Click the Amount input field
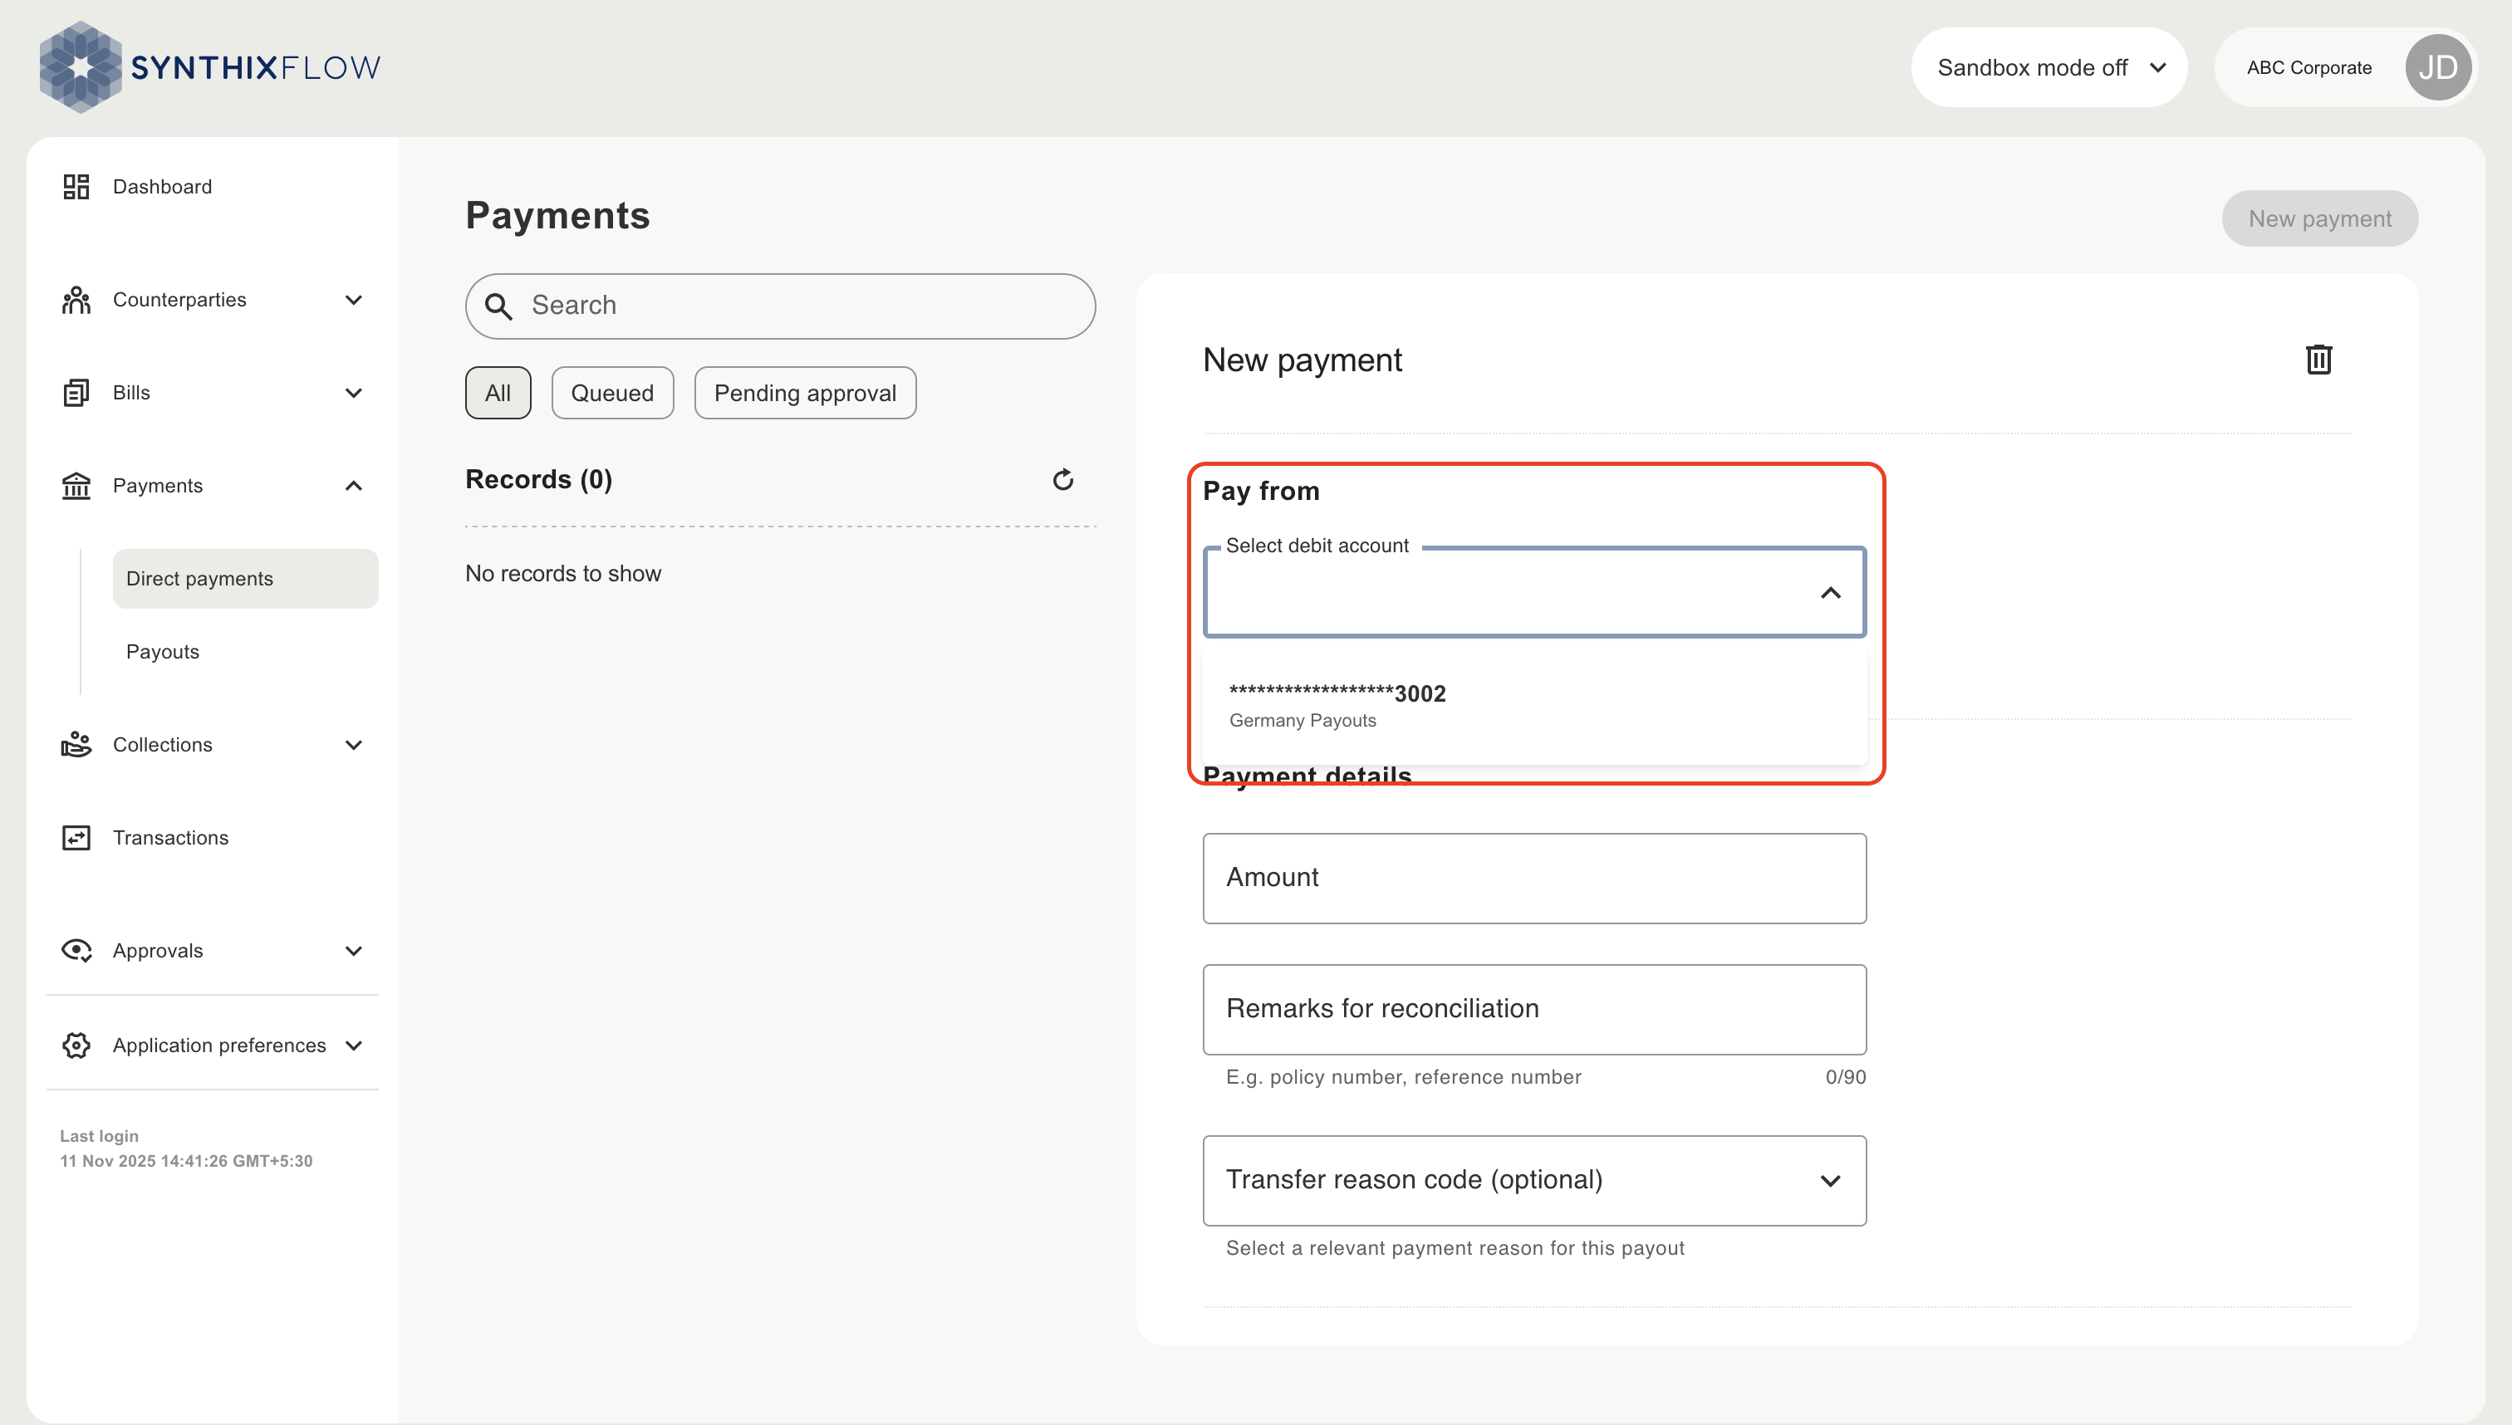This screenshot has height=1425, width=2512. click(1534, 878)
